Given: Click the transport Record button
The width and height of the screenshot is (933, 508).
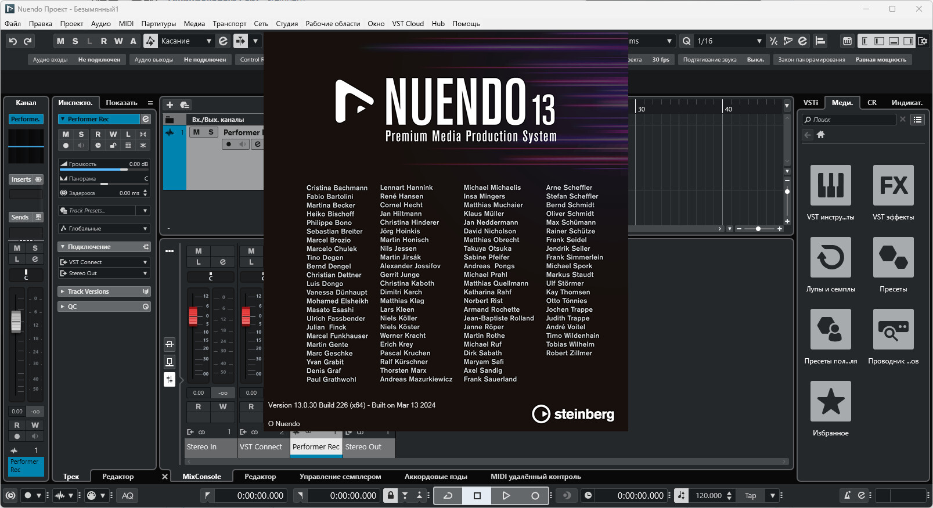Looking at the screenshot, I should tap(535, 496).
